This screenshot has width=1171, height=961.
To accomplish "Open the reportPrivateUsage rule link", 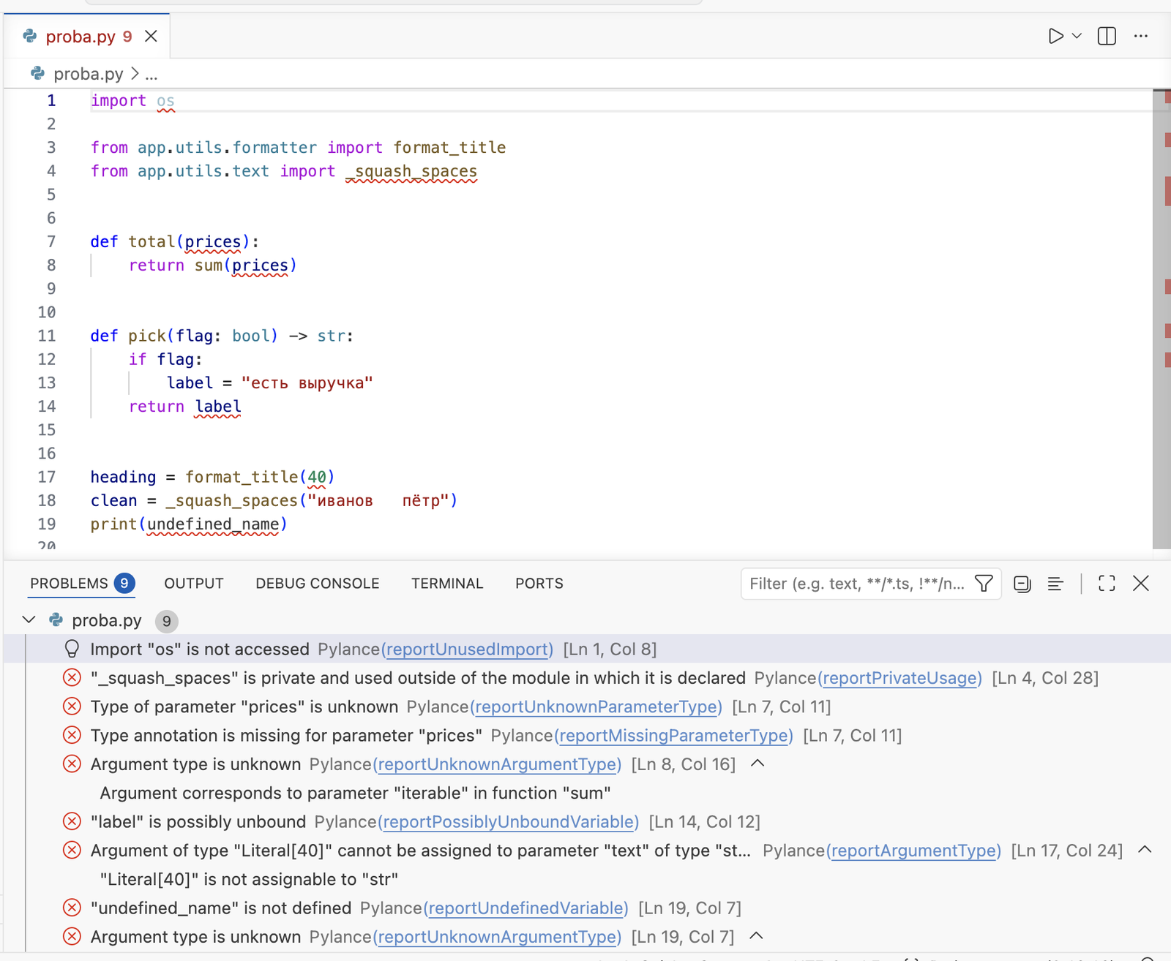I will pyautogui.click(x=899, y=678).
